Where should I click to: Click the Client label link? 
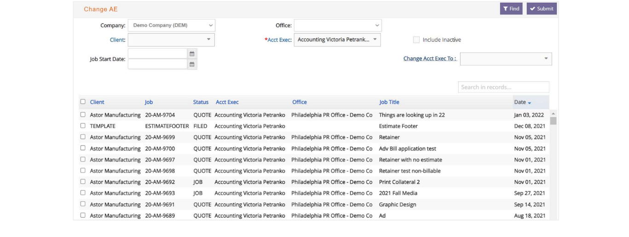coord(117,40)
